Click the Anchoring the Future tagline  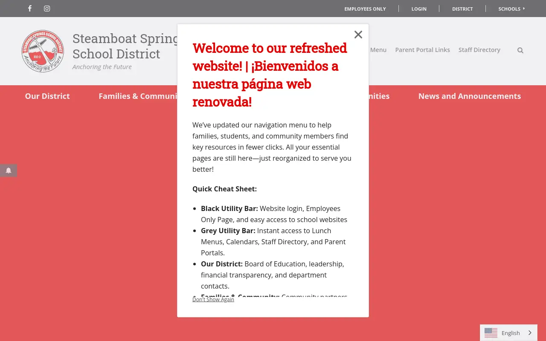[102, 67]
